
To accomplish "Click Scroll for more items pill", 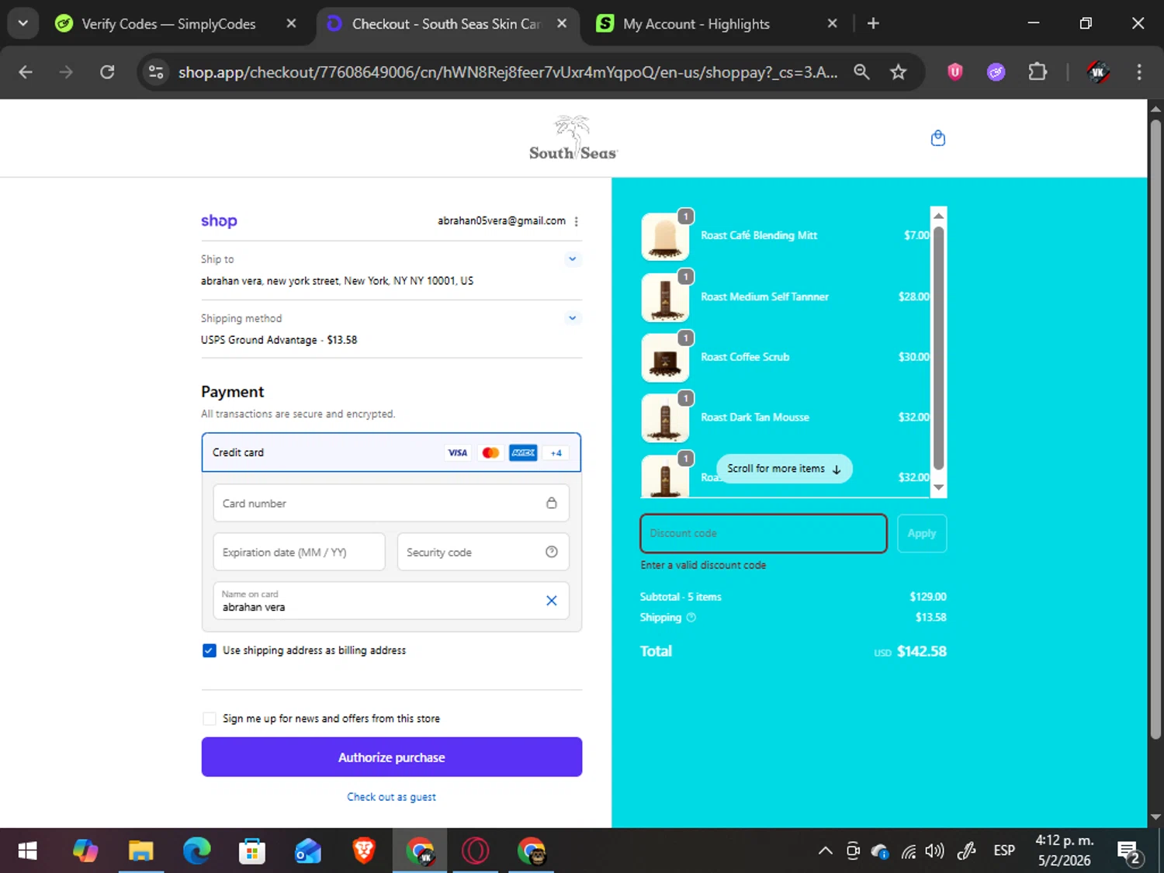I will [784, 469].
